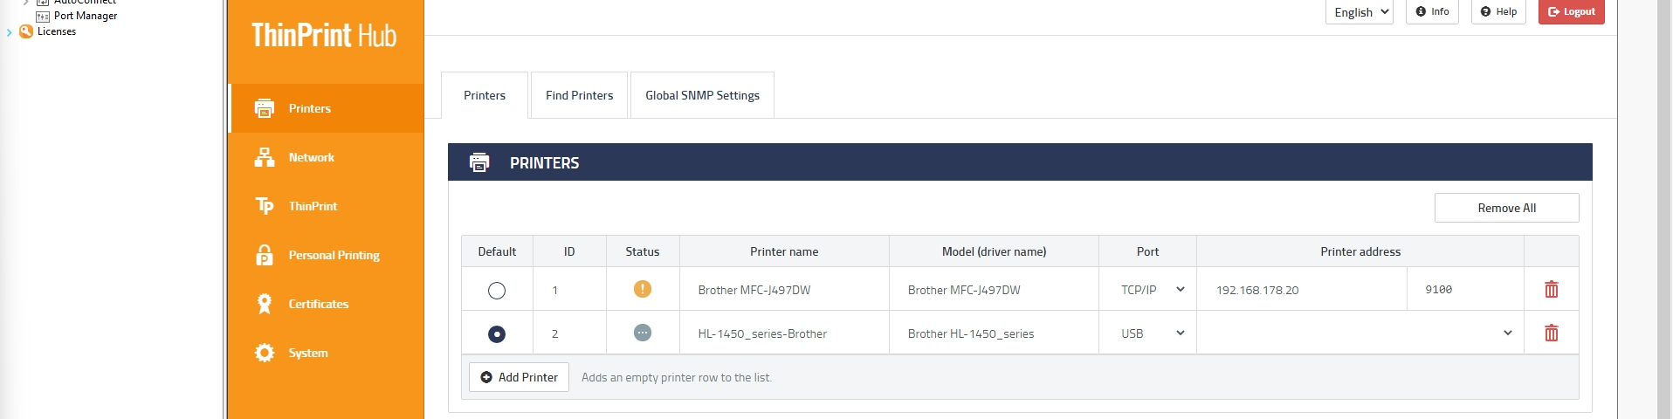Delete the HL-1450 series printer row
Image resolution: width=1673 pixels, height=419 pixels.
[1551, 333]
